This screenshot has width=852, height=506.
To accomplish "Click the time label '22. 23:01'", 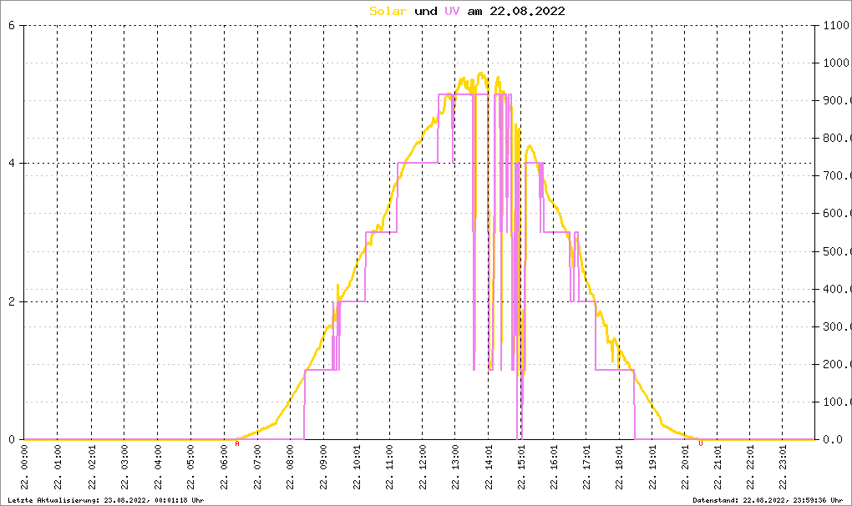I will click(x=783, y=468).
